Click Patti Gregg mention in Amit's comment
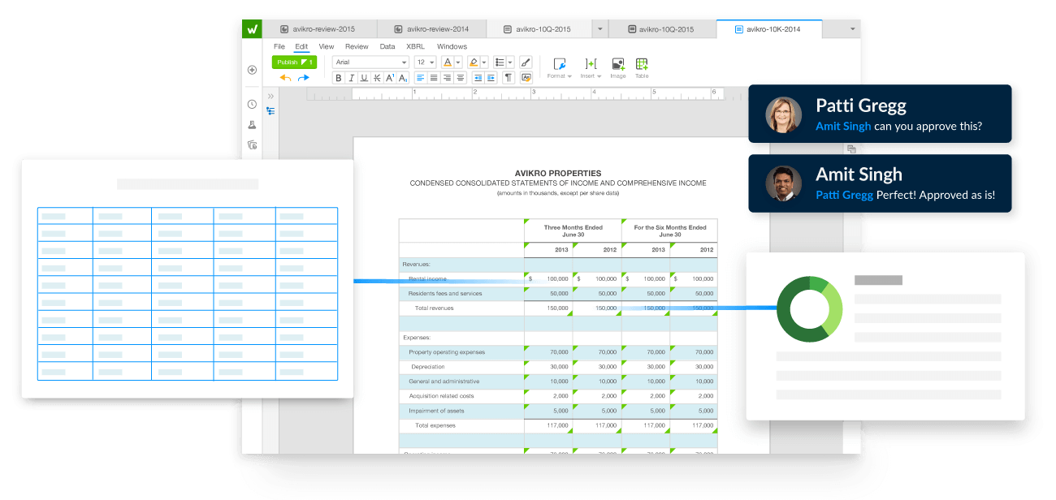 [x=845, y=195]
